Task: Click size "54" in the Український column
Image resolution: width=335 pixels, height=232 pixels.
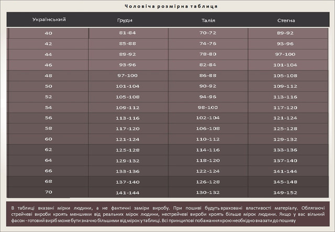Action: click(49, 108)
